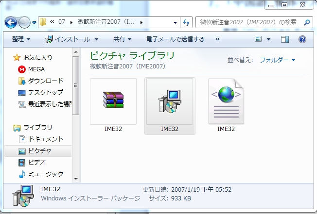Expand arrow after 微軟新注音2007 breadcrumb
317x214 pixels.
[141, 22]
